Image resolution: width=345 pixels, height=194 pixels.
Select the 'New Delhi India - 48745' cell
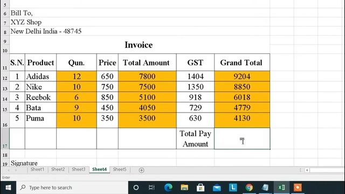pyautogui.click(x=46, y=31)
